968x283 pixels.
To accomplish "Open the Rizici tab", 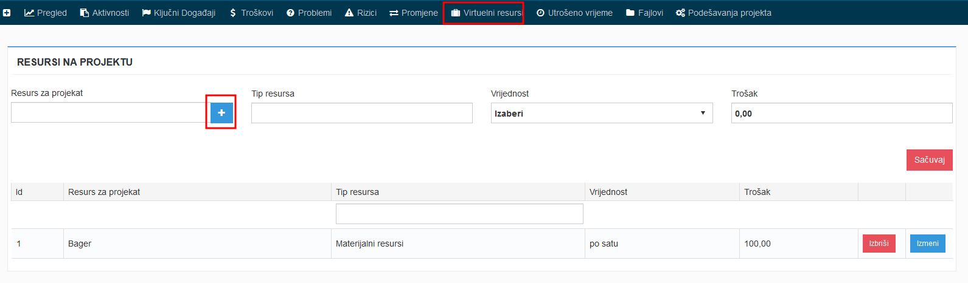I will pyautogui.click(x=361, y=13).
